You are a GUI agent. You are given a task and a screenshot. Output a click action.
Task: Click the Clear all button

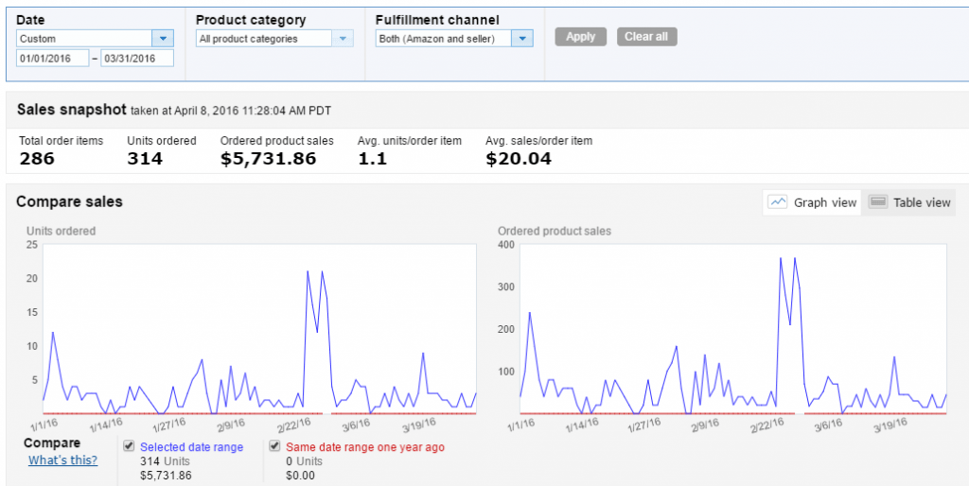coord(646,37)
